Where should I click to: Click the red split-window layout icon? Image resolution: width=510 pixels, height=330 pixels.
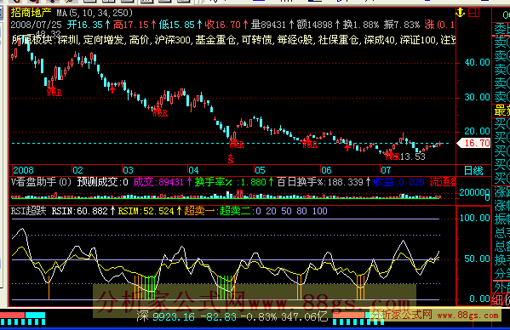[473, 13]
